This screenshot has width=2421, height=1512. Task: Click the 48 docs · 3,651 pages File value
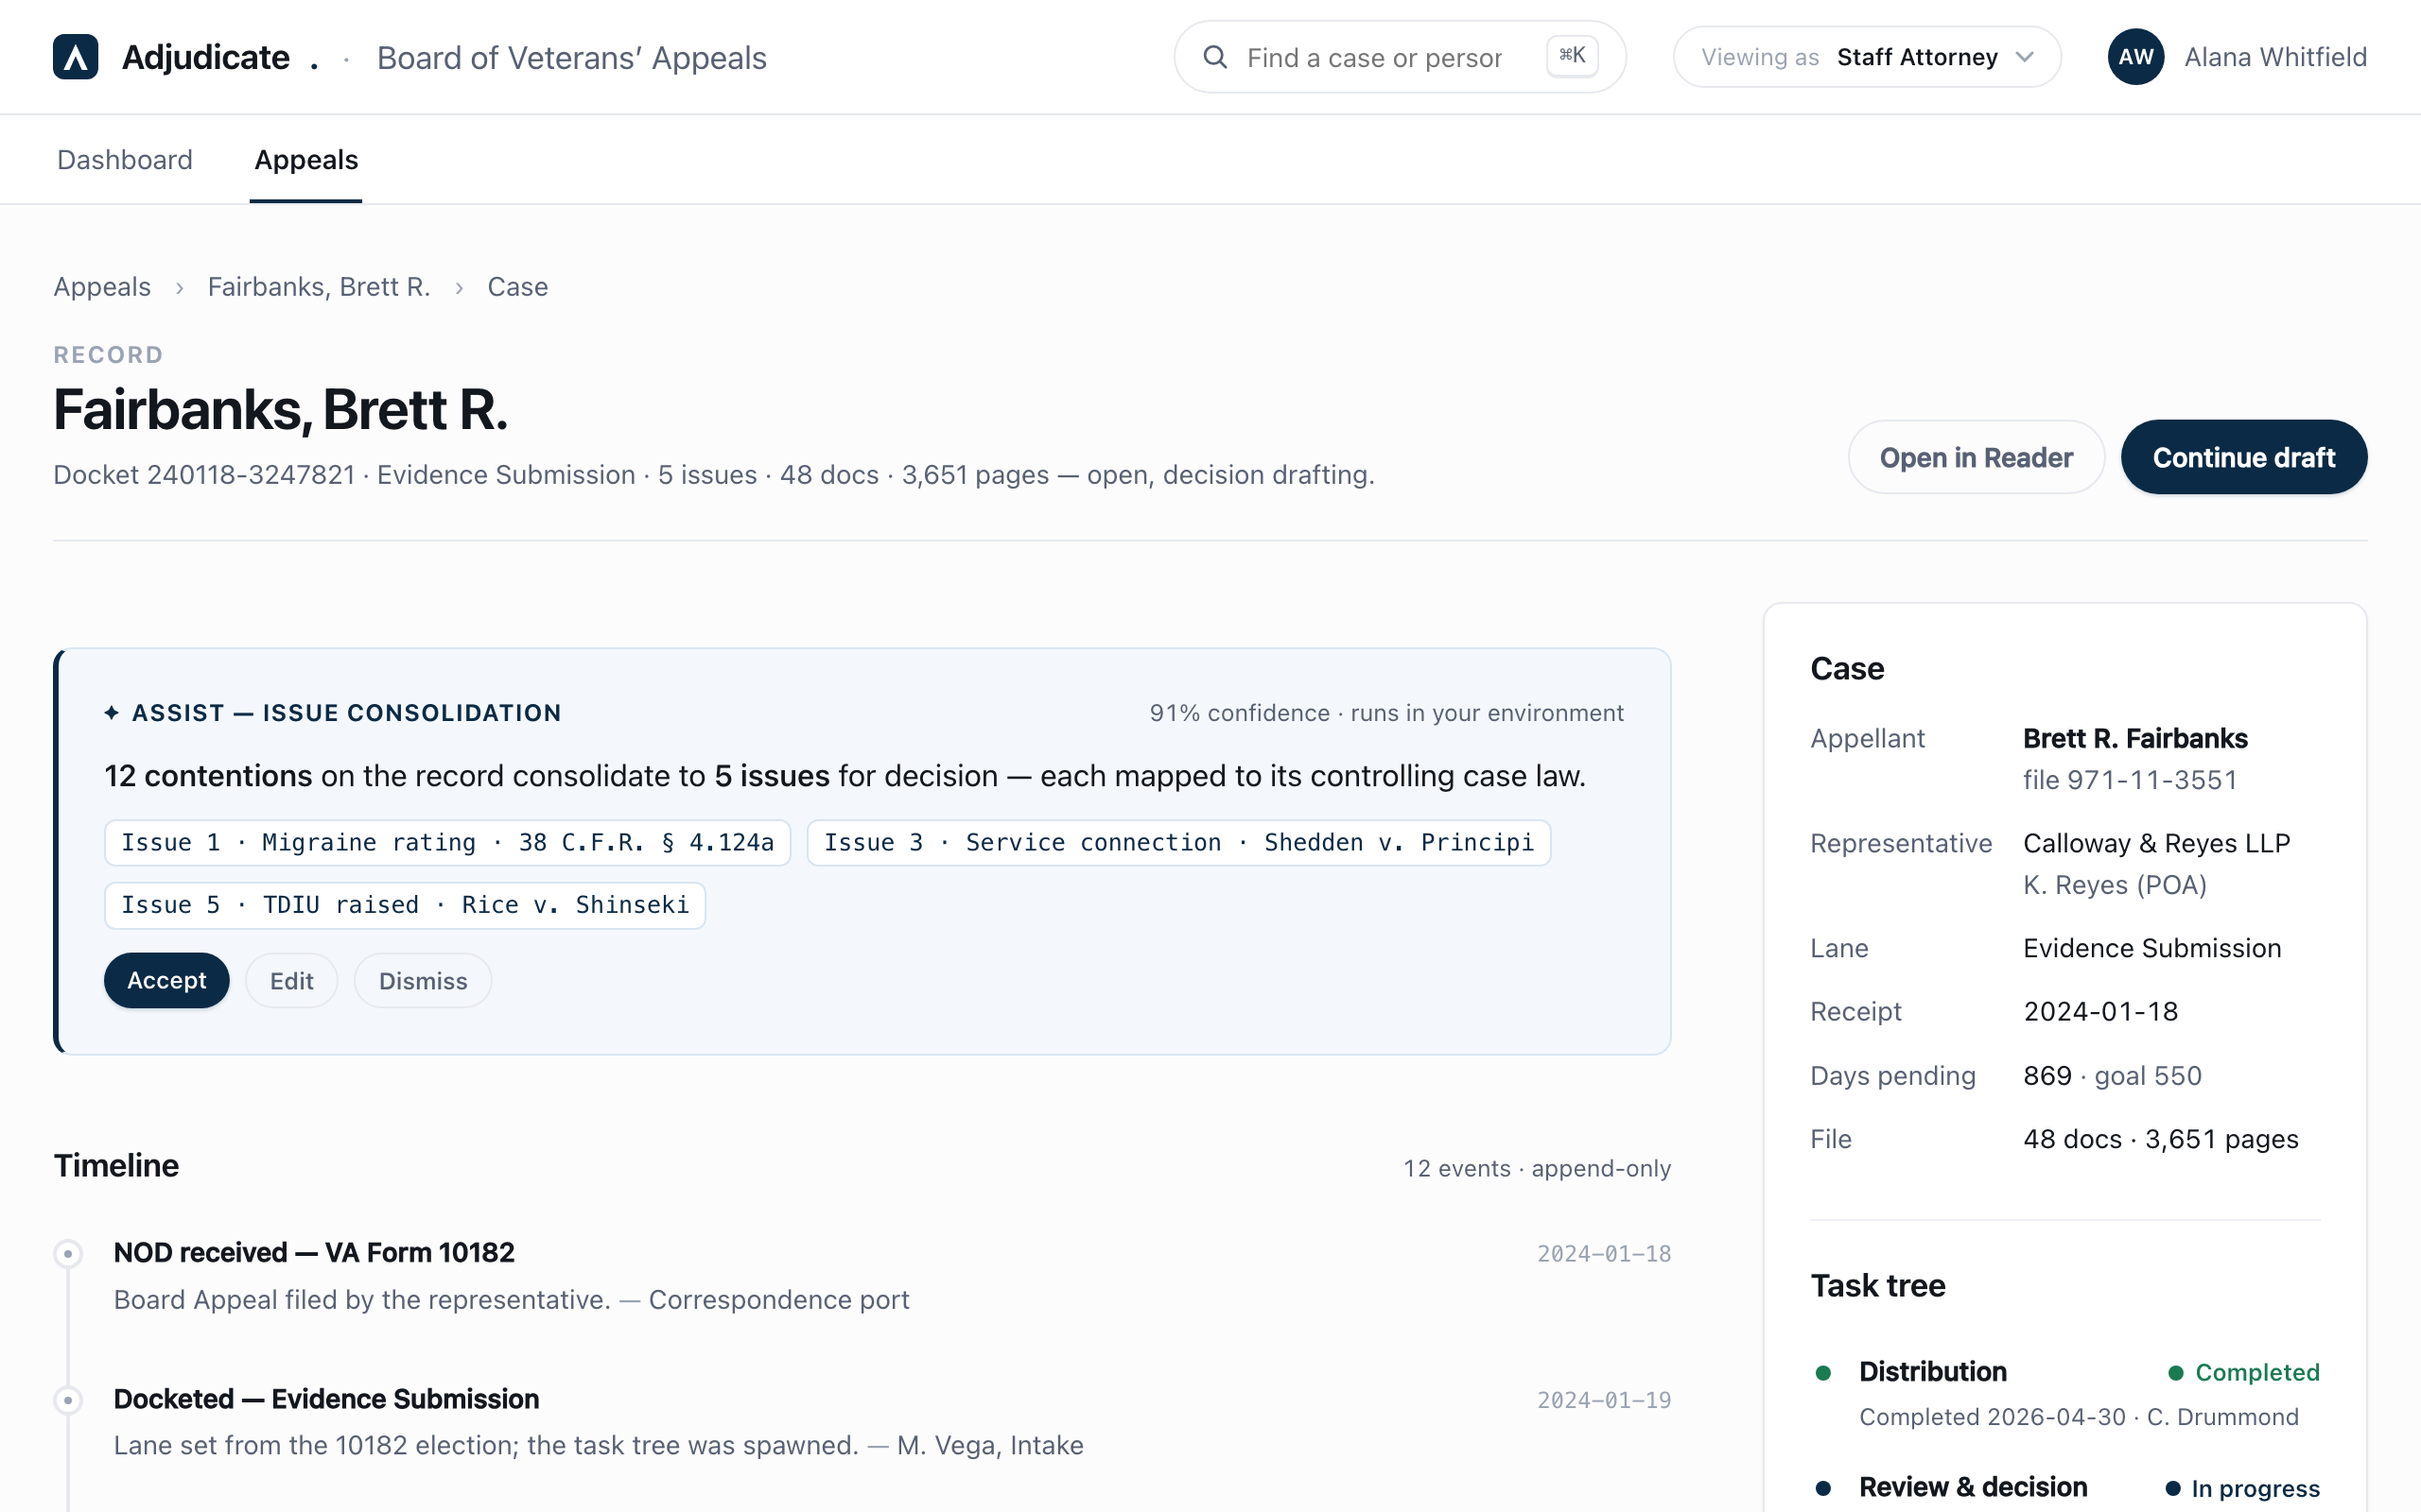tap(2161, 1139)
